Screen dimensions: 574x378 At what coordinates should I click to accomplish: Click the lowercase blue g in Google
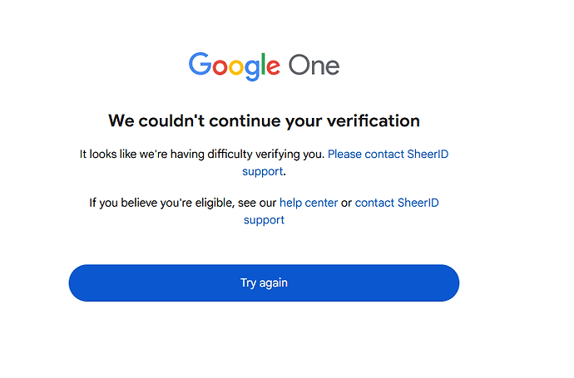pyautogui.click(x=252, y=70)
